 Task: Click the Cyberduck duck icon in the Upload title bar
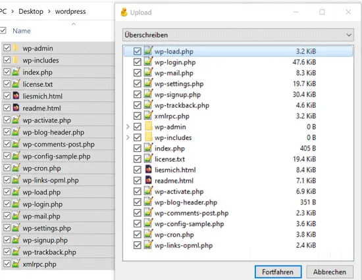pos(124,12)
